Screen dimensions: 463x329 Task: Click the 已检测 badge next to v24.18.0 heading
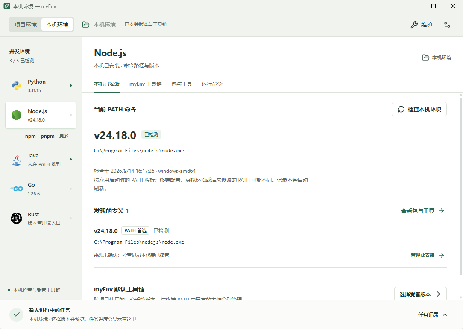[151, 134]
